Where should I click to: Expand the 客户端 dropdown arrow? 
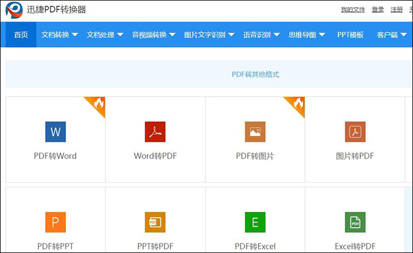(403, 35)
